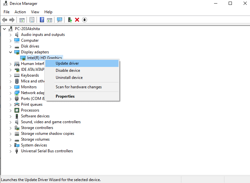Click the Universal Serial Bus controllers icon
The height and width of the screenshot is (183, 250).
[x=17, y=151]
